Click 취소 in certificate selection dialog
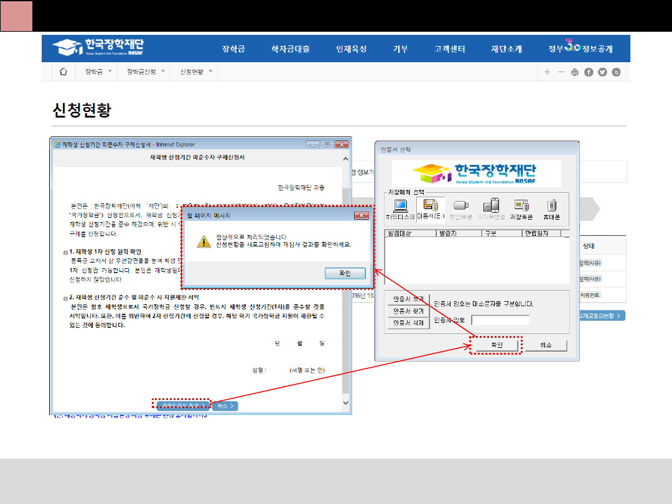Viewport: 672px width, 504px height. coord(546,345)
